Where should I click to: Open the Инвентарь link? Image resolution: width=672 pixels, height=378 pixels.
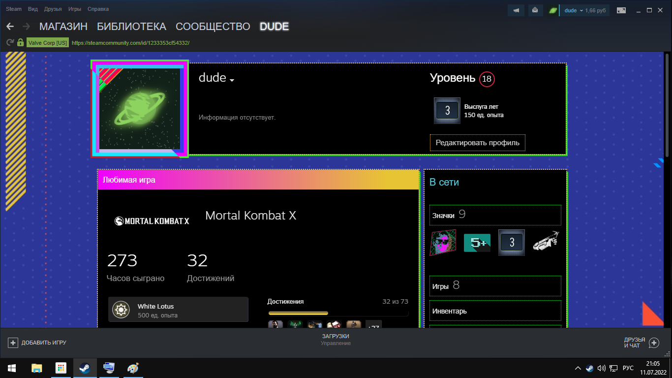[x=495, y=311]
